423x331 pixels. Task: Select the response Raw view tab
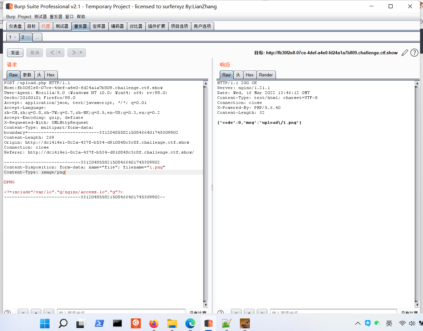226,75
